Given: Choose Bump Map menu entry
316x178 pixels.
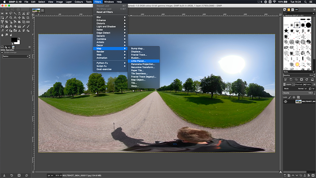Looking at the screenshot, I should coord(144,49).
